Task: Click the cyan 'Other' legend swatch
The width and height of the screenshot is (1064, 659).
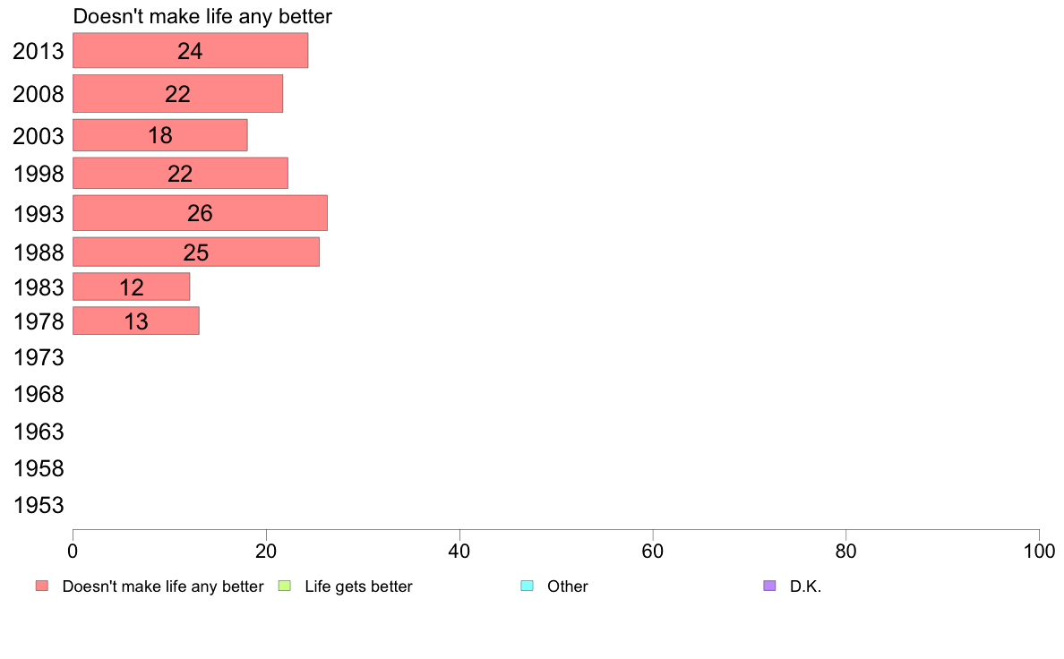Action: click(x=527, y=586)
